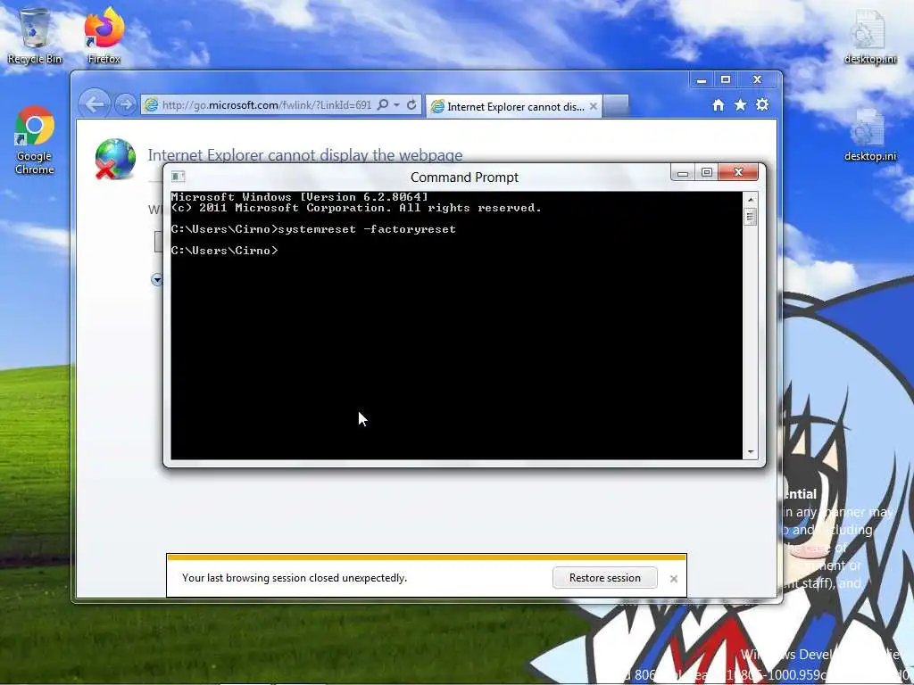The image size is (914, 685).
Task: Open the Internet Explorer Home page icon
Action: click(x=719, y=105)
